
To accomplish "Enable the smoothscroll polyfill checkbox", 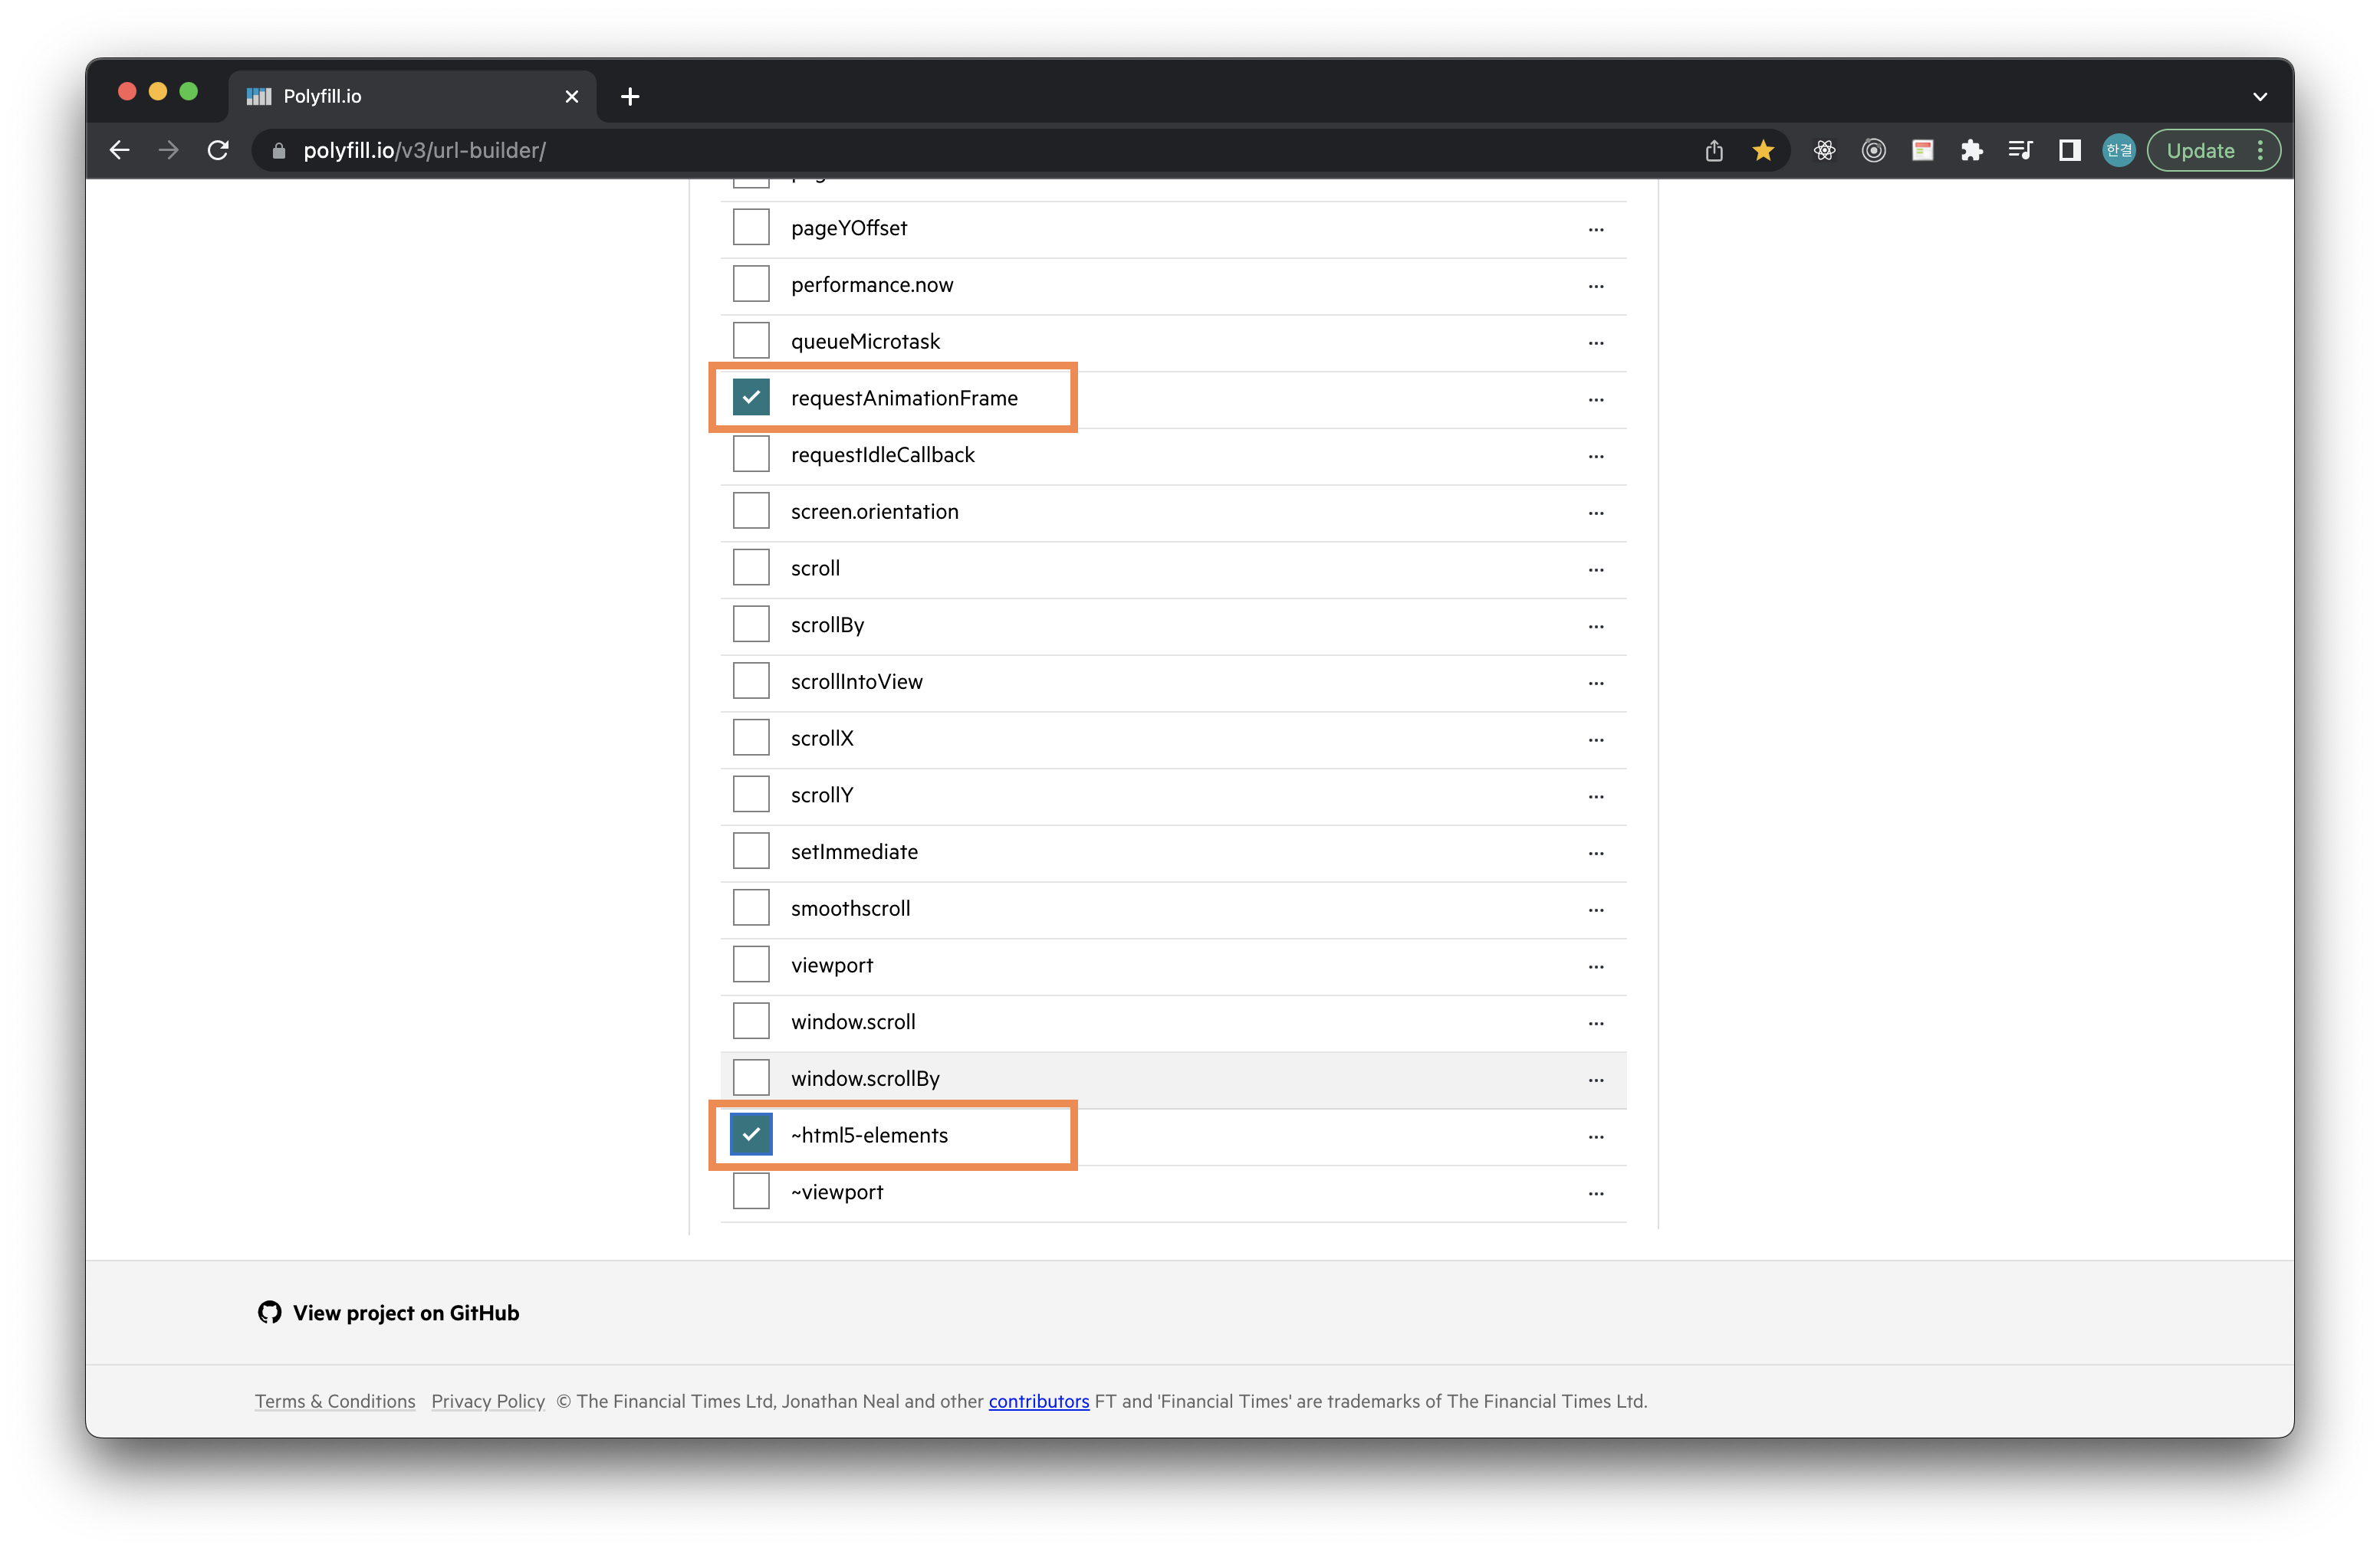I will (751, 907).
